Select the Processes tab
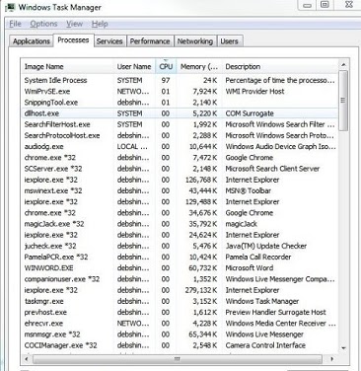This screenshot has width=361, height=371. (x=73, y=40)
